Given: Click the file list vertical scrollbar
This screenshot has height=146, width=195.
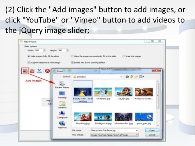Looking at the screenshot, I should pyautogui.click(x=158, y=95).
